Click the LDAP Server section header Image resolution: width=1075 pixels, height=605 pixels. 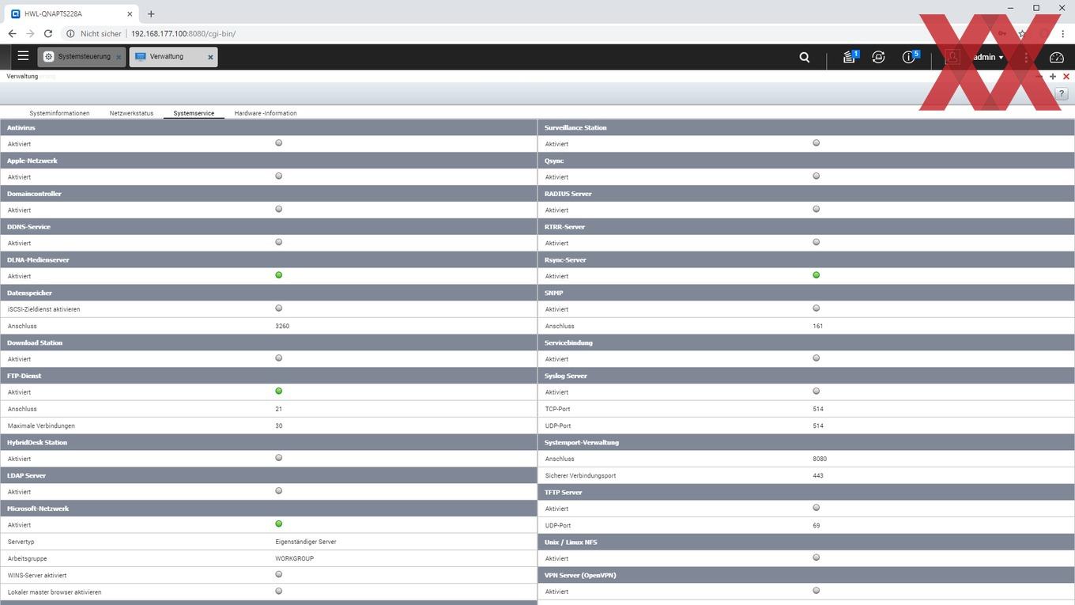click(x=269, y=475)
